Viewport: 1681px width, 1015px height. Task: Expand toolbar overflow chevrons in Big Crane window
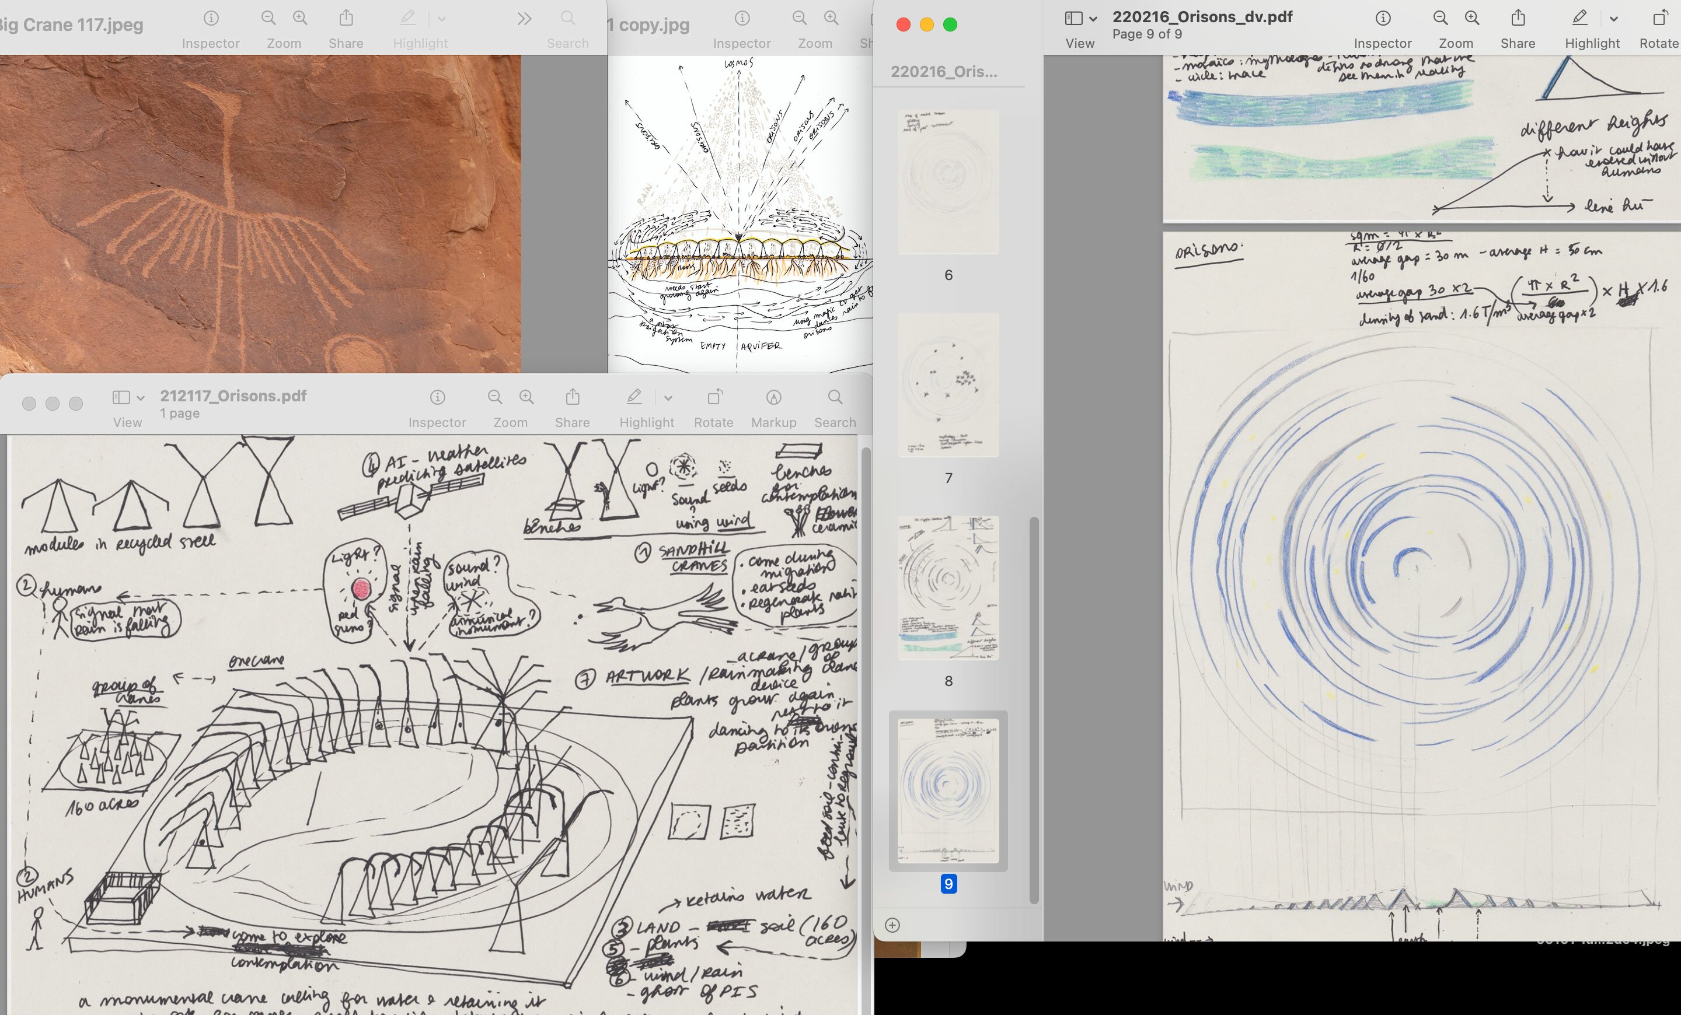(x=524, y=19)
